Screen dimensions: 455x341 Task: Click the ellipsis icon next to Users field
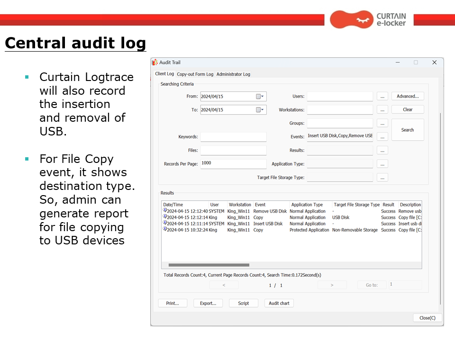[382, 96]
